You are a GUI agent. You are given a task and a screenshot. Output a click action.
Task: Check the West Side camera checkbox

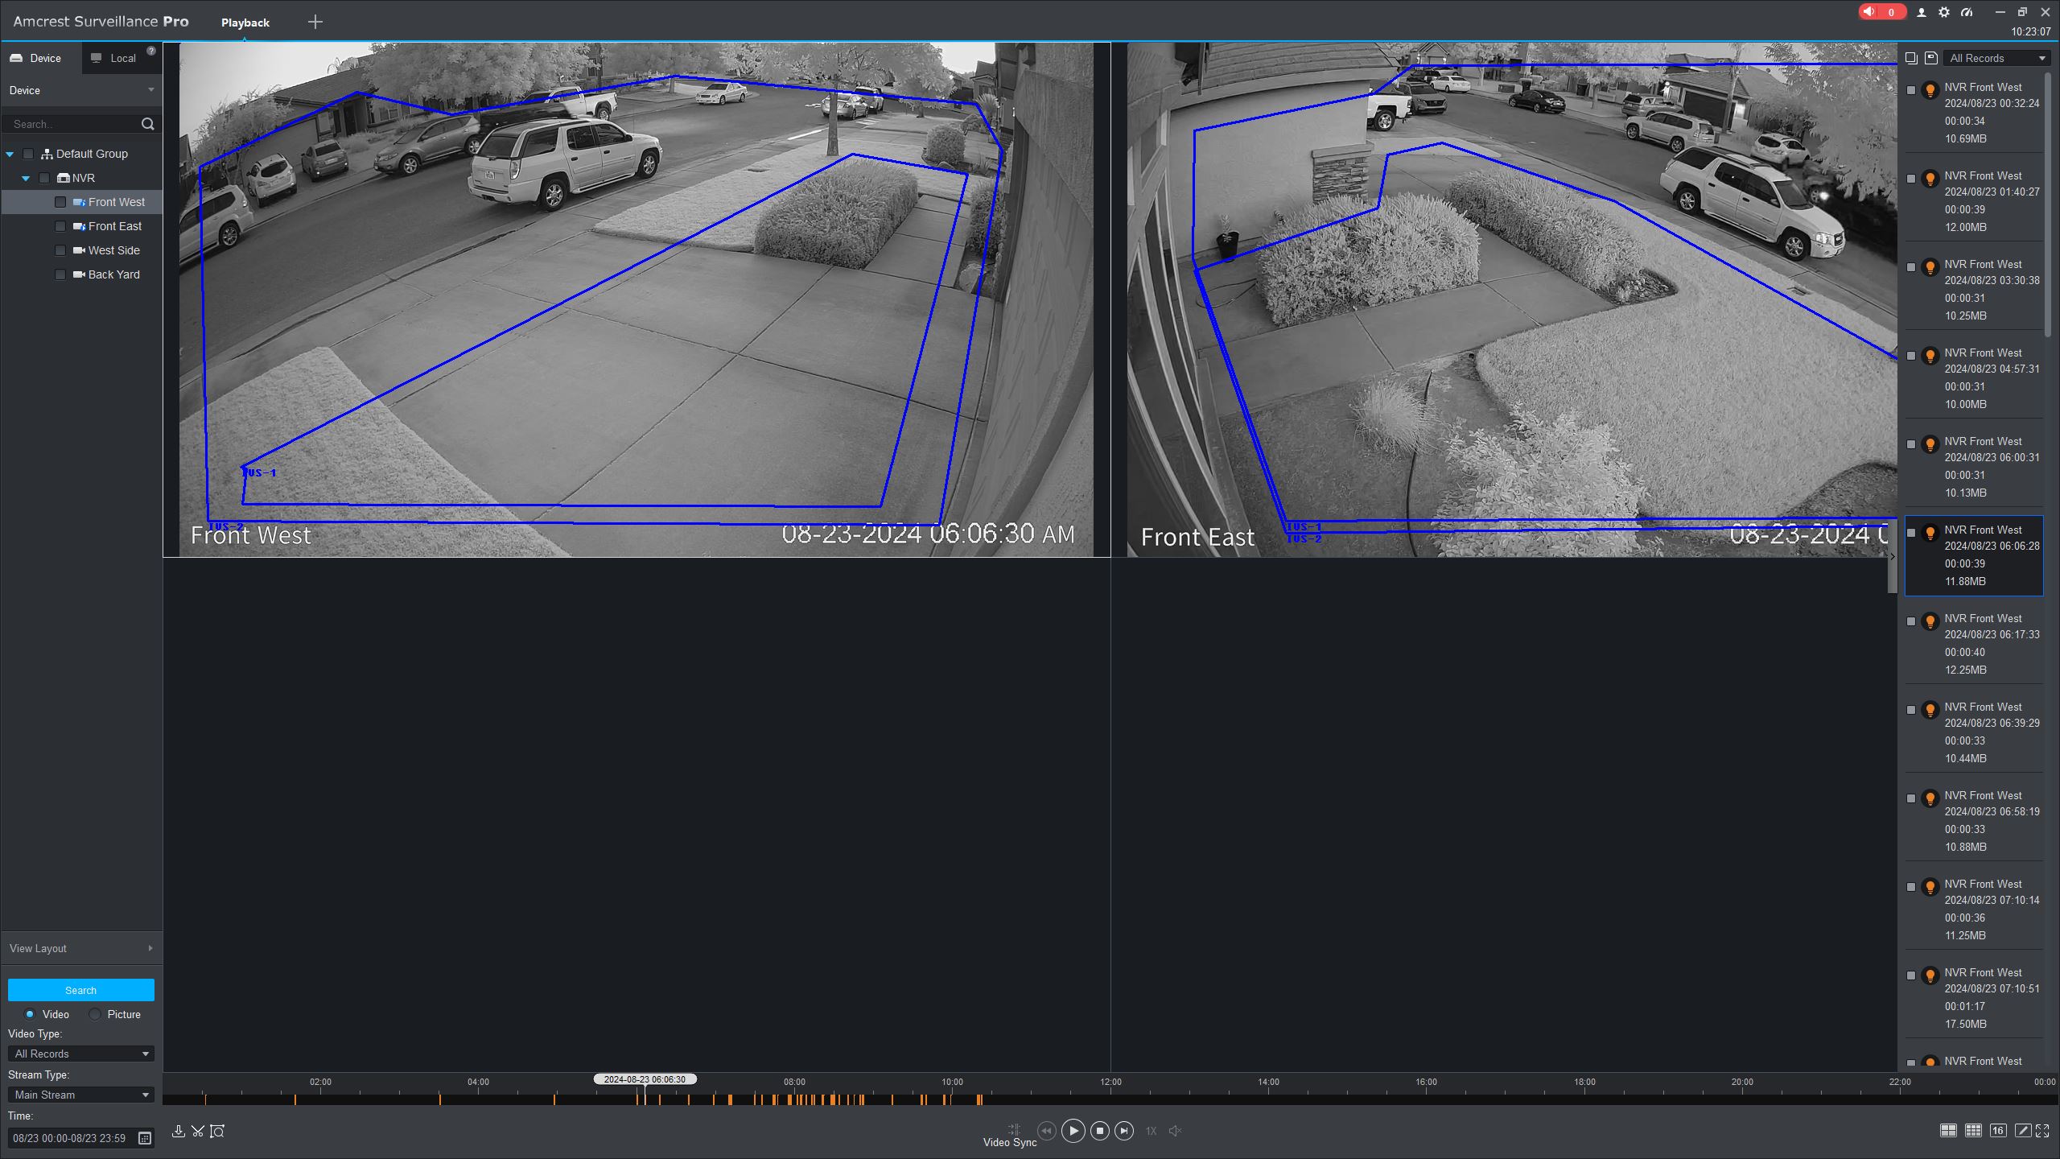60,250
